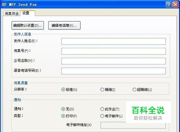The image size is (180, 132).
Task: Choose 打印(P) notification type
Action: pyautogui.click(x=63, y=116)
